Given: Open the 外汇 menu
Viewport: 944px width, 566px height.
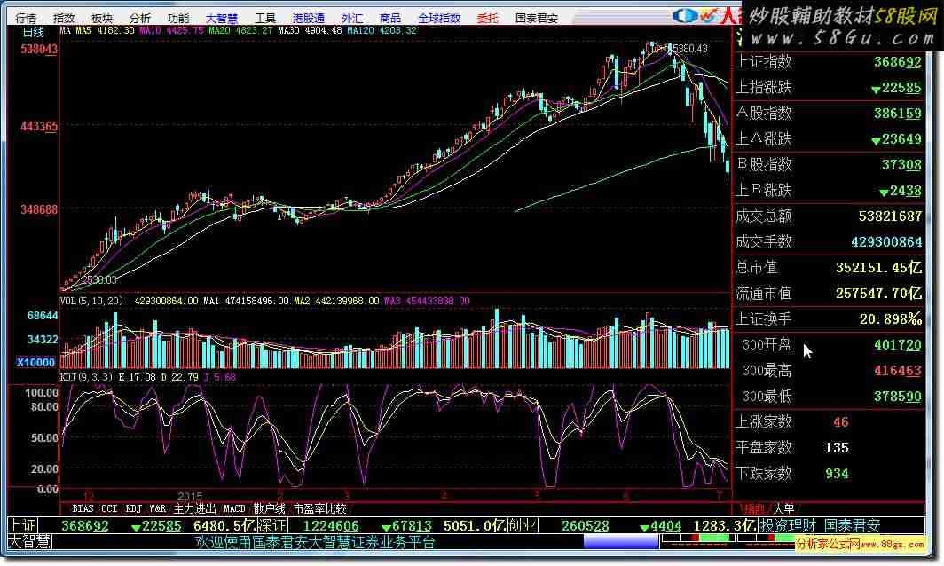Looking at the screenshot, I should tap(351, 18).
